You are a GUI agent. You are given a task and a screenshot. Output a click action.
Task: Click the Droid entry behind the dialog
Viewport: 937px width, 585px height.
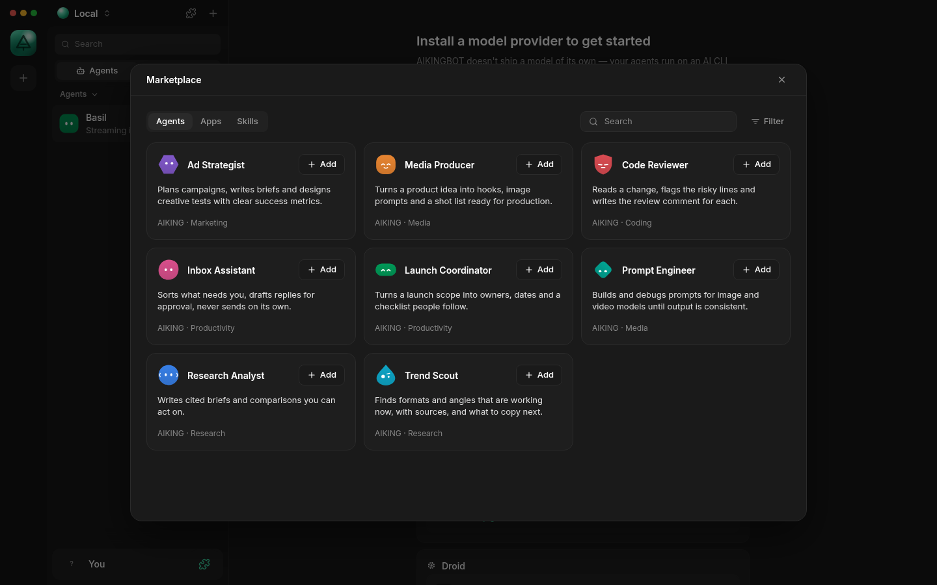[x=583, y=566]
